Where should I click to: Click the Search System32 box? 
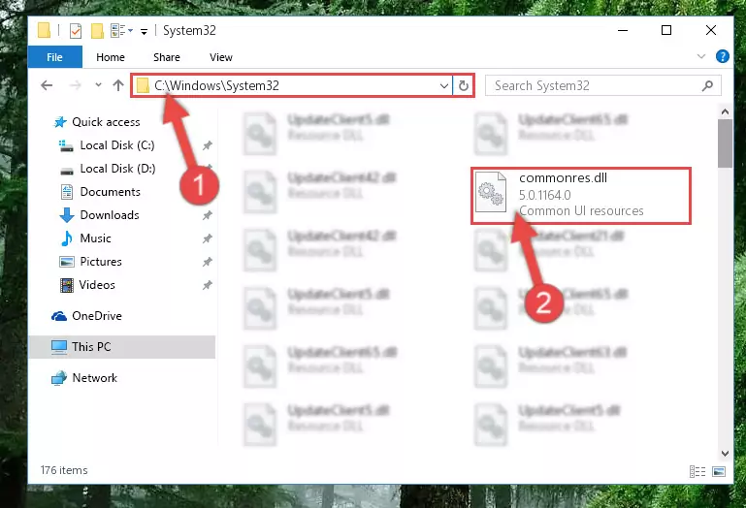602,85
